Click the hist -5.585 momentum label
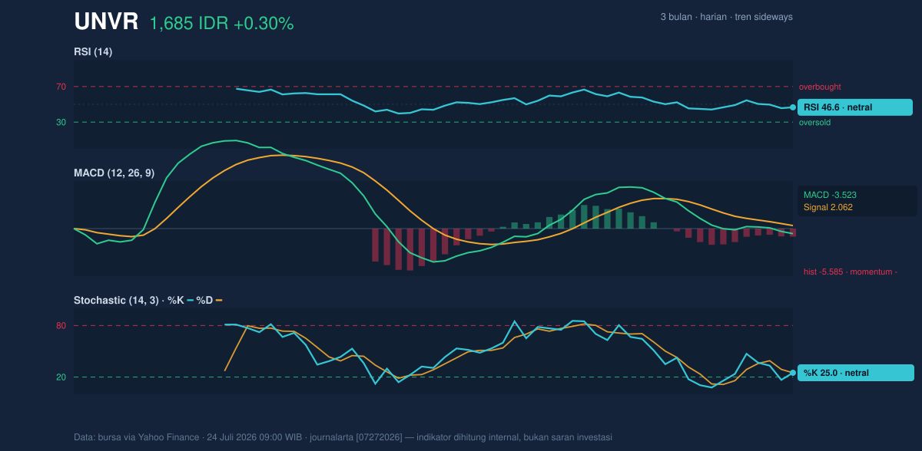 (x=851, y=272)
